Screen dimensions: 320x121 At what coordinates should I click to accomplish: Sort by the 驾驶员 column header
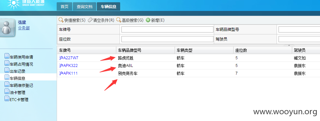tap(306, 50)
